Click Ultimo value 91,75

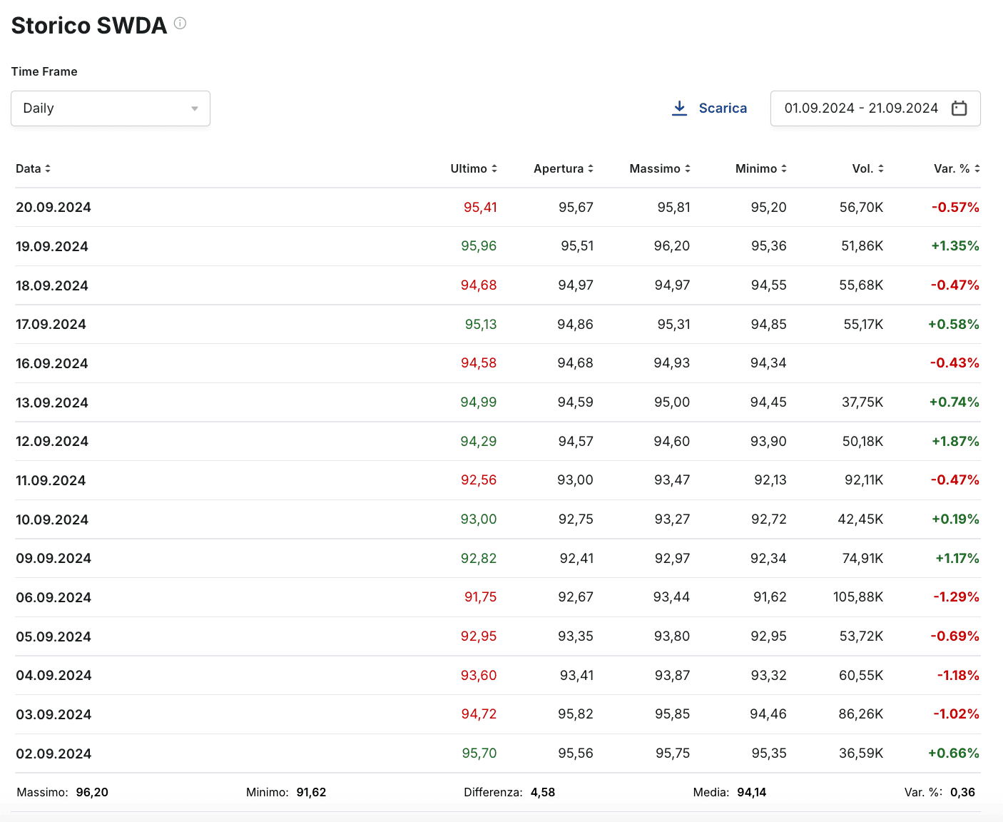481,597
